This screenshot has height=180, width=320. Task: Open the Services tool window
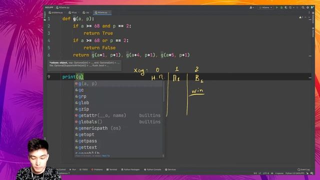pyautogui.click(x=170, y=169)
